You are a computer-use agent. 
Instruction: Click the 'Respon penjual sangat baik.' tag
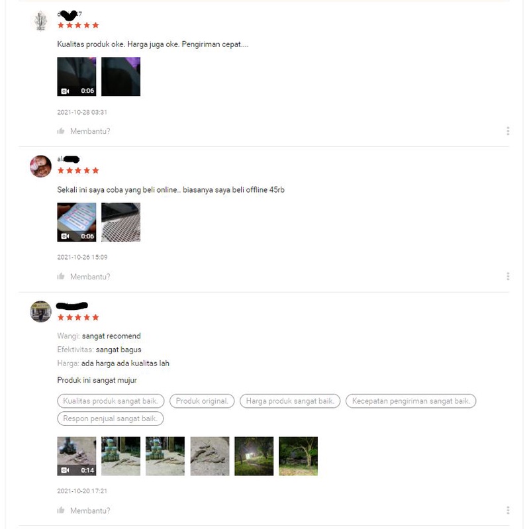(111, 418)
